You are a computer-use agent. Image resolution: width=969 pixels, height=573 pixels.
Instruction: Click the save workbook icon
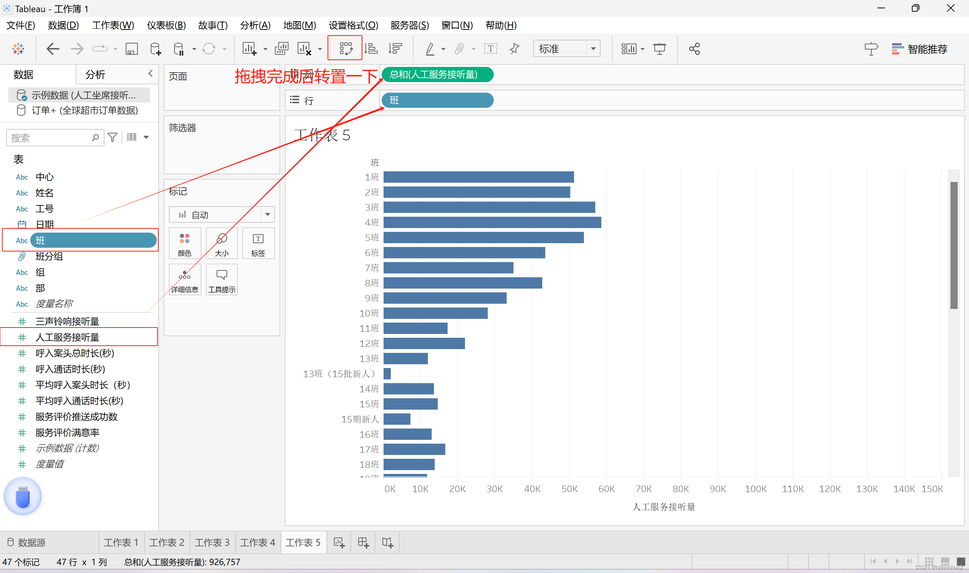point(131,49)
